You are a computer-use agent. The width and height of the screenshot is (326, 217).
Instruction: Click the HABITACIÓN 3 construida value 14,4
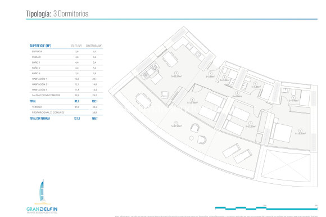[94, 90]
